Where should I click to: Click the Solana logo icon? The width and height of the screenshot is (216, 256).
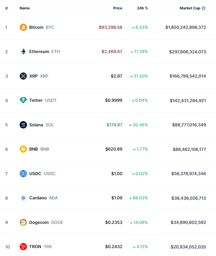(x=23, y=125)
